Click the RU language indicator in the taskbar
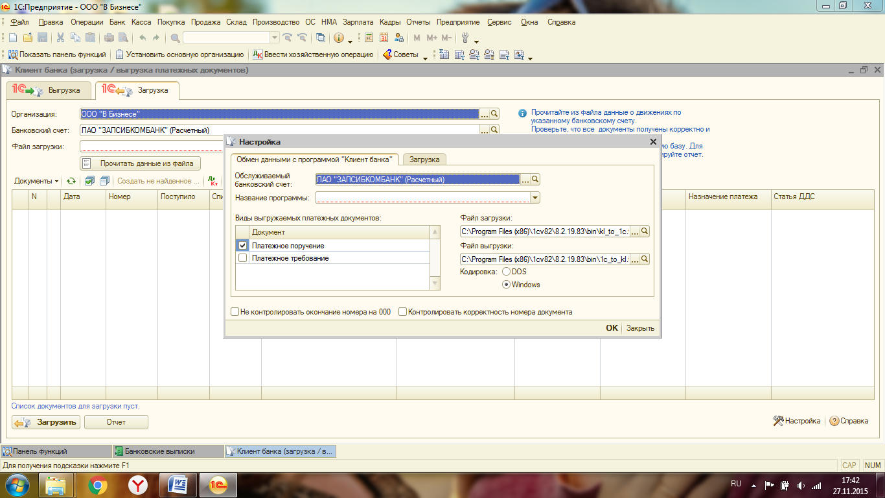 pos(736,484)
